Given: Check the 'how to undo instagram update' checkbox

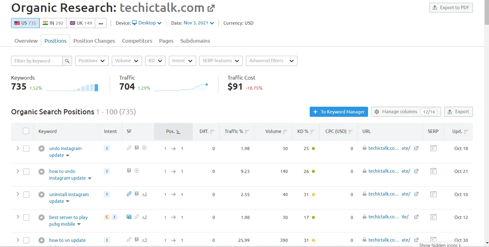Looking at the screenshot, I should (26, 172).
